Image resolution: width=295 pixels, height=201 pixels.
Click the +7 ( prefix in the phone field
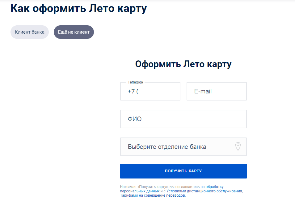tap(133, 91)
